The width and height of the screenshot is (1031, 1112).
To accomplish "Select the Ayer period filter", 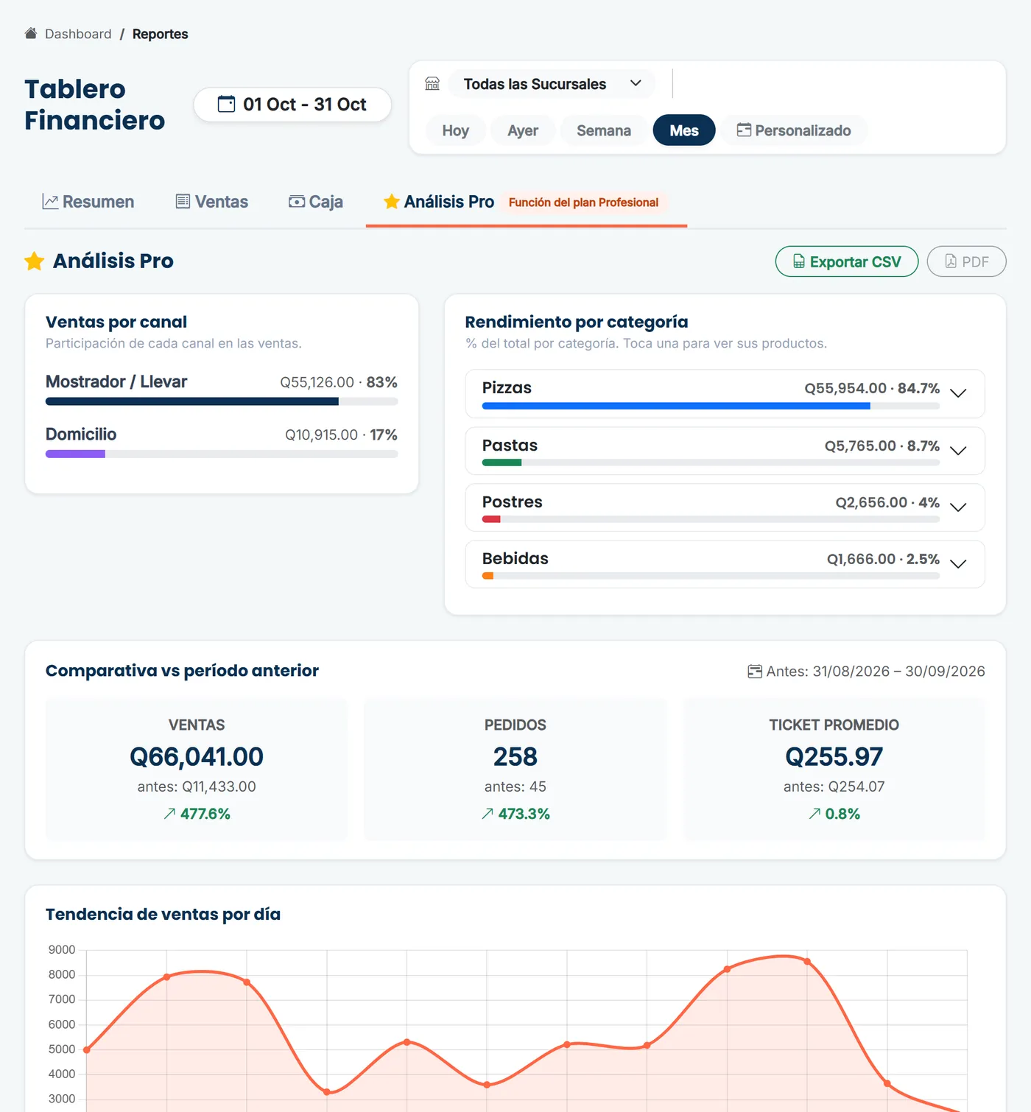I will [523, 130].
